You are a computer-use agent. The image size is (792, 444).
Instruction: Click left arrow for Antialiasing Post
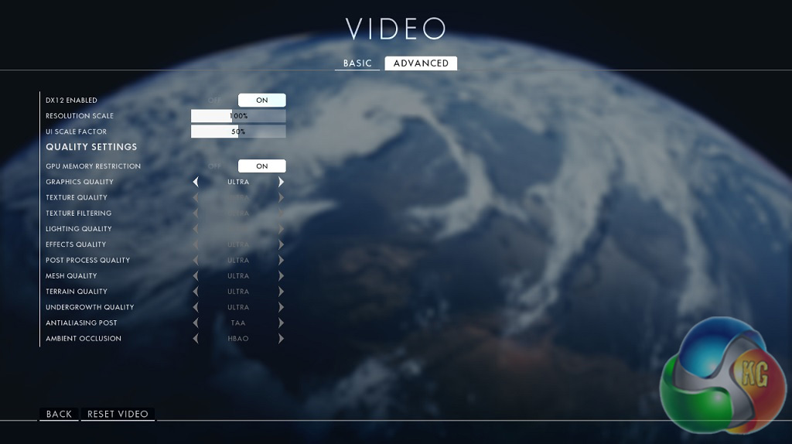coord(196,323)
